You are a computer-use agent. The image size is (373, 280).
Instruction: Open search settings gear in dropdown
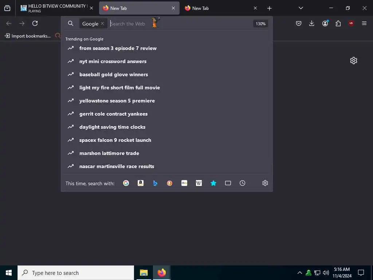tap(265, 183)
